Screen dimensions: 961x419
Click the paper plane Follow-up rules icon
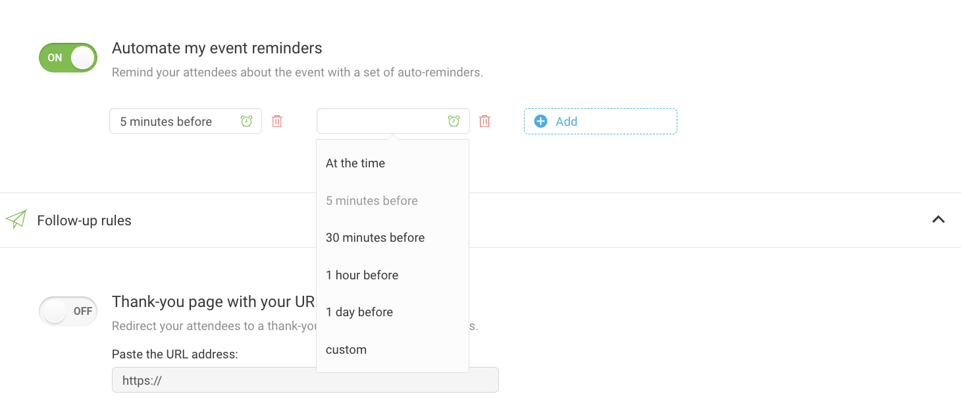[x=16, y=219]
